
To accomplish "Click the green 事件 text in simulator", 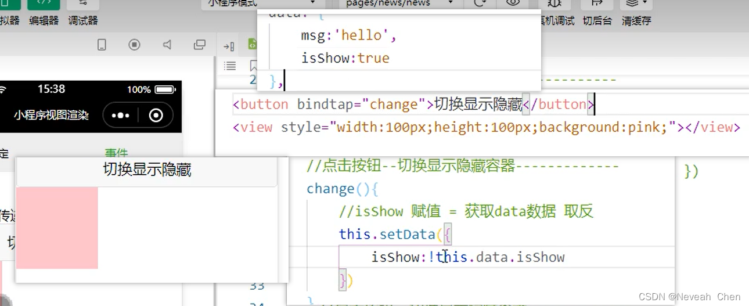I will click(116, 153).
